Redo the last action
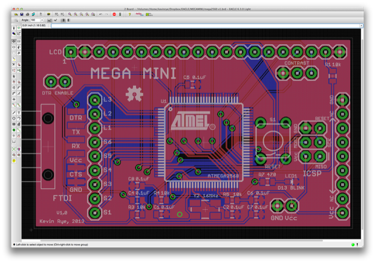Image resolution: width=375 pixels, height=263 pixels. (x=106, y=15)
